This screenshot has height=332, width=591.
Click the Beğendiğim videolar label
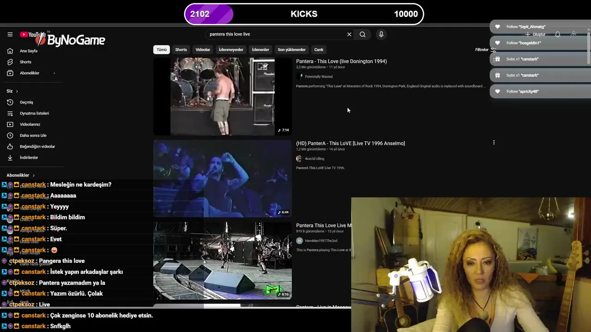(x=37, y=147)
